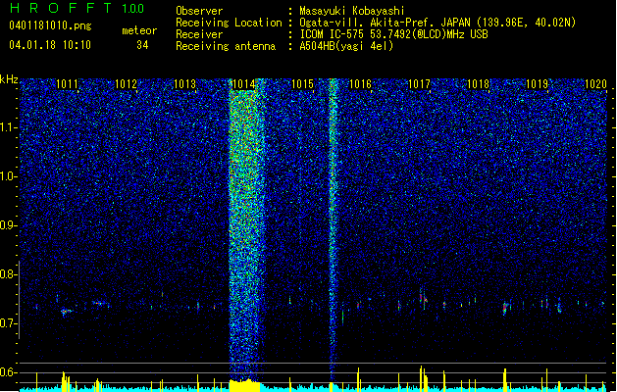
Task: Click the name Masayuki Kobayashi
Action: [x=352, y=11]
